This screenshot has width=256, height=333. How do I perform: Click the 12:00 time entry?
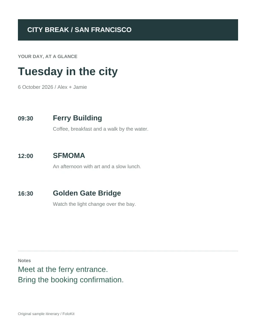[x=26, y=156]
